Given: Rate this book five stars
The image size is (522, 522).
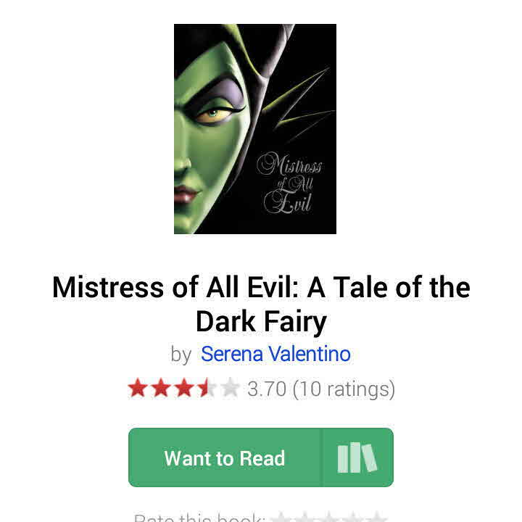Looking at the screenshot, I should [376, 518].
